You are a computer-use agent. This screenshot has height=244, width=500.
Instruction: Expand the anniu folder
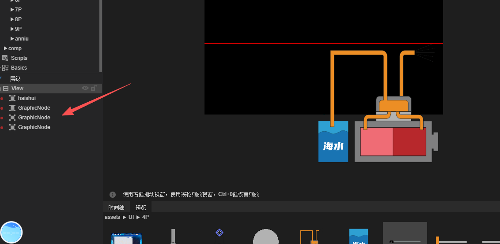12,39
